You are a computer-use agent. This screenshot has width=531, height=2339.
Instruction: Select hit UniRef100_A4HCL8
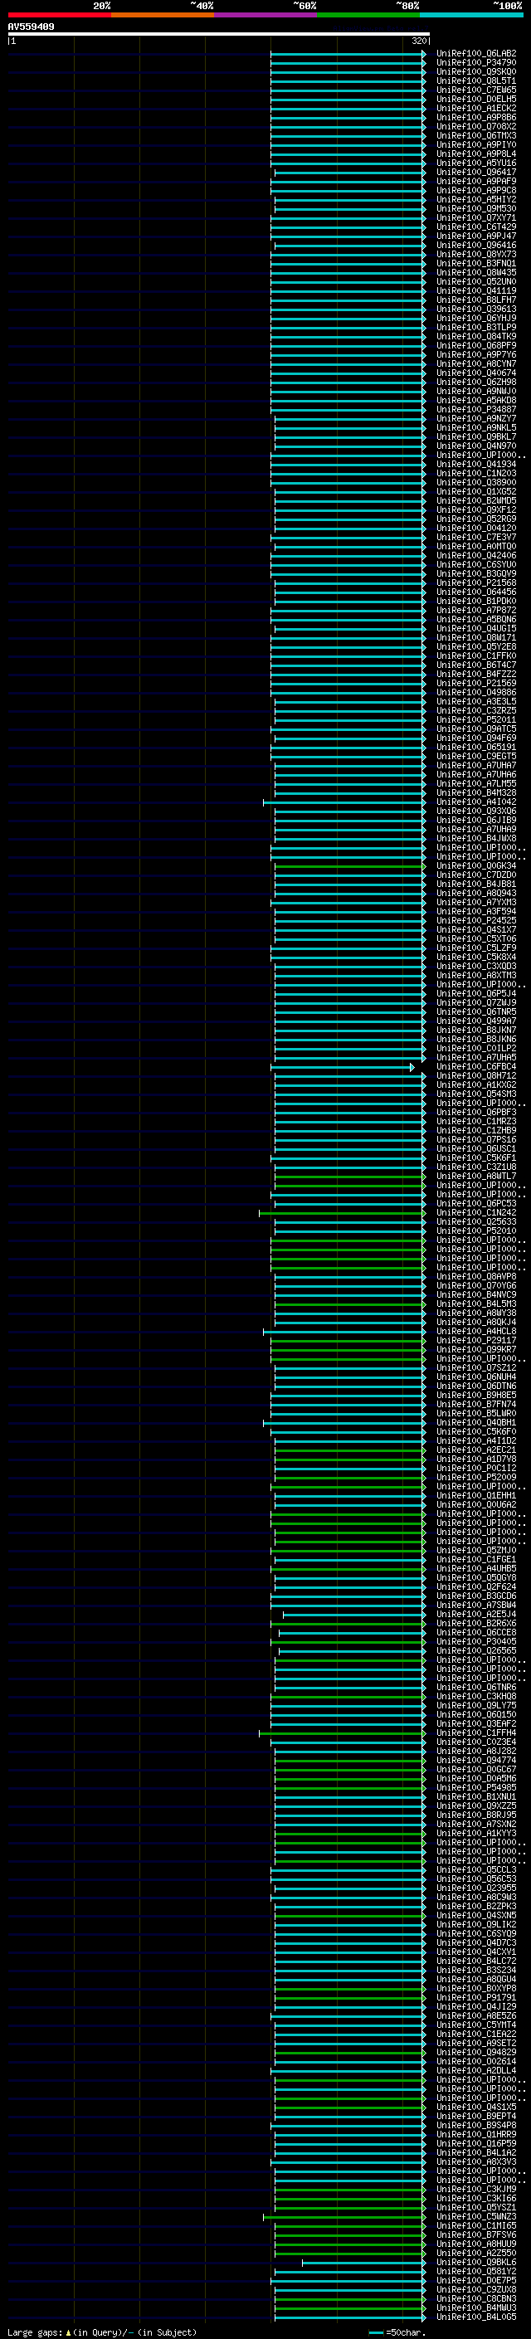point(476,1331)
